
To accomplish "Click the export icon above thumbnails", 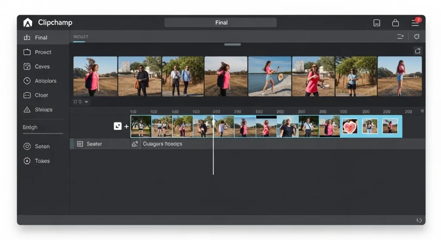I will 417,51.
